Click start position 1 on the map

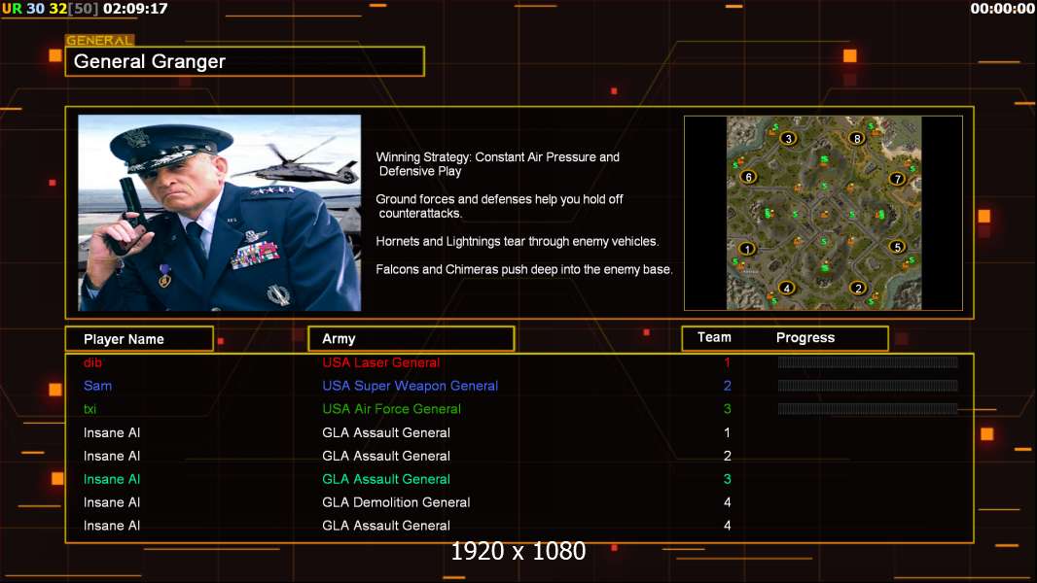click(747, 249)
